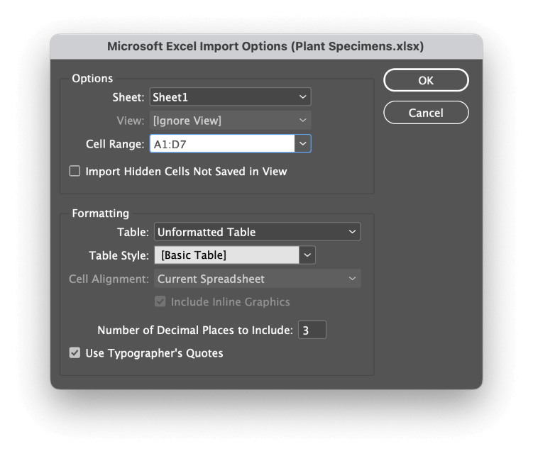Click the dialog title mentioning Plant Specimens.xlsx
The width and height of the screenshot is (533, 456).
coord(265,46)
